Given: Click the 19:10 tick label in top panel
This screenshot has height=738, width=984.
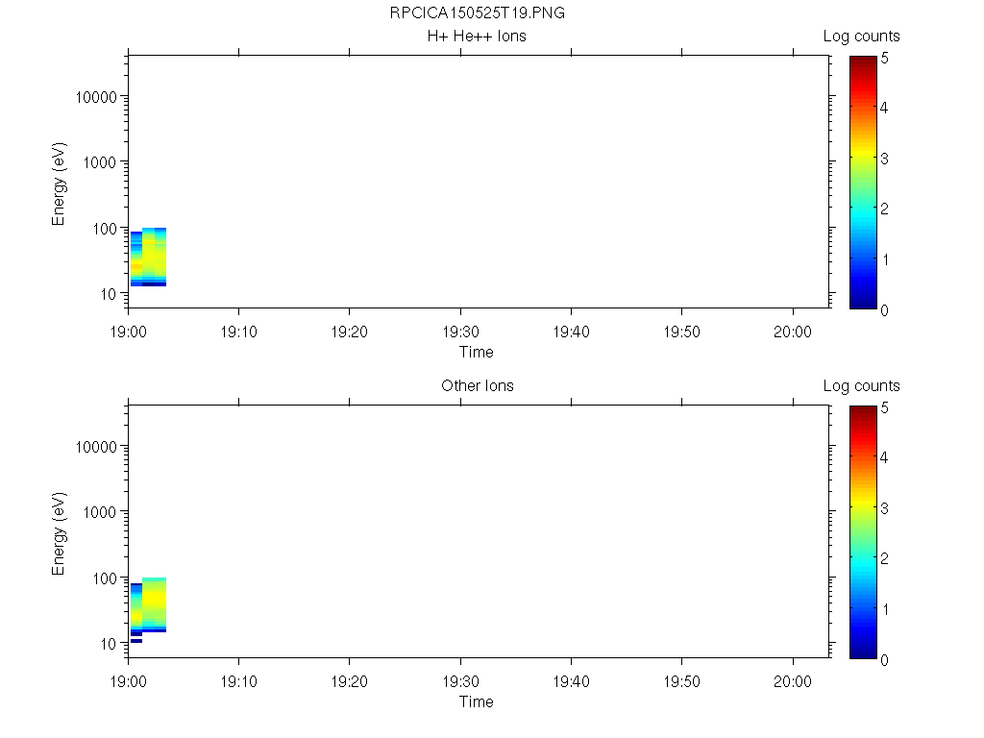Looking at the screenshot, I should click(238, 332).
